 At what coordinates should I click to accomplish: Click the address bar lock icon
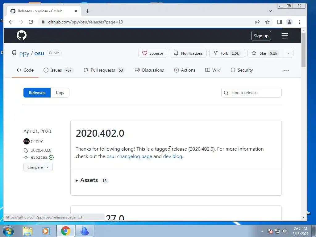tap(43, 22)
